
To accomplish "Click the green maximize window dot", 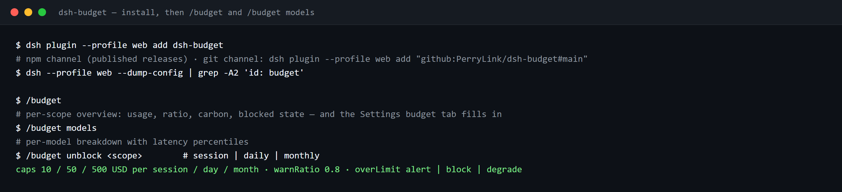I will tap(42, 12).
